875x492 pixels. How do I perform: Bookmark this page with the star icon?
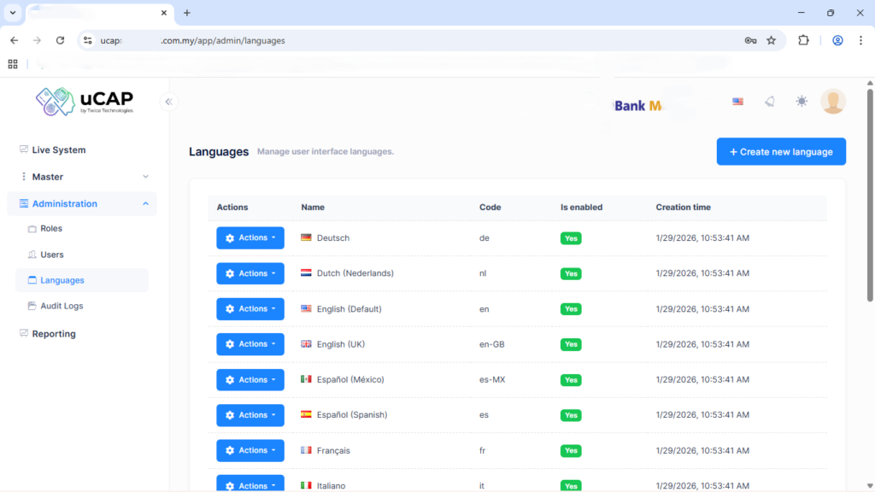[x=771, y=40]
